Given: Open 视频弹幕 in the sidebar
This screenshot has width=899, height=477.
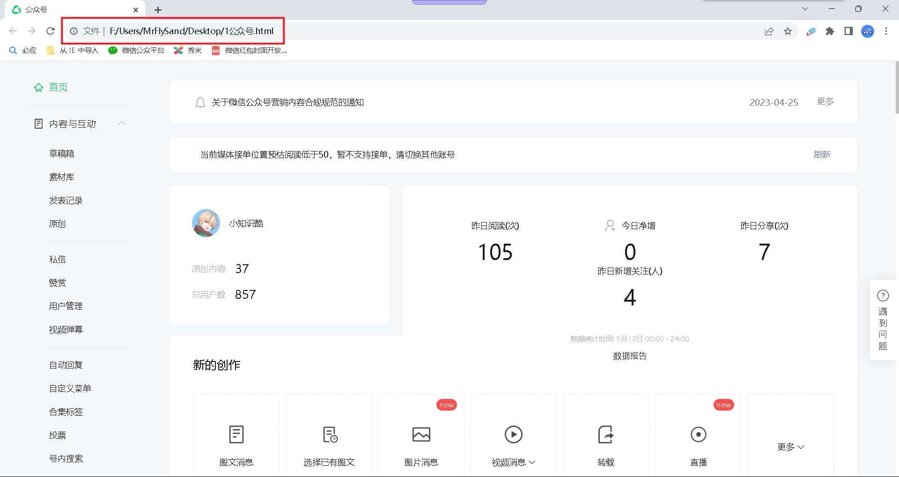Looking at the screenshot, I should [x=66, y=330].
